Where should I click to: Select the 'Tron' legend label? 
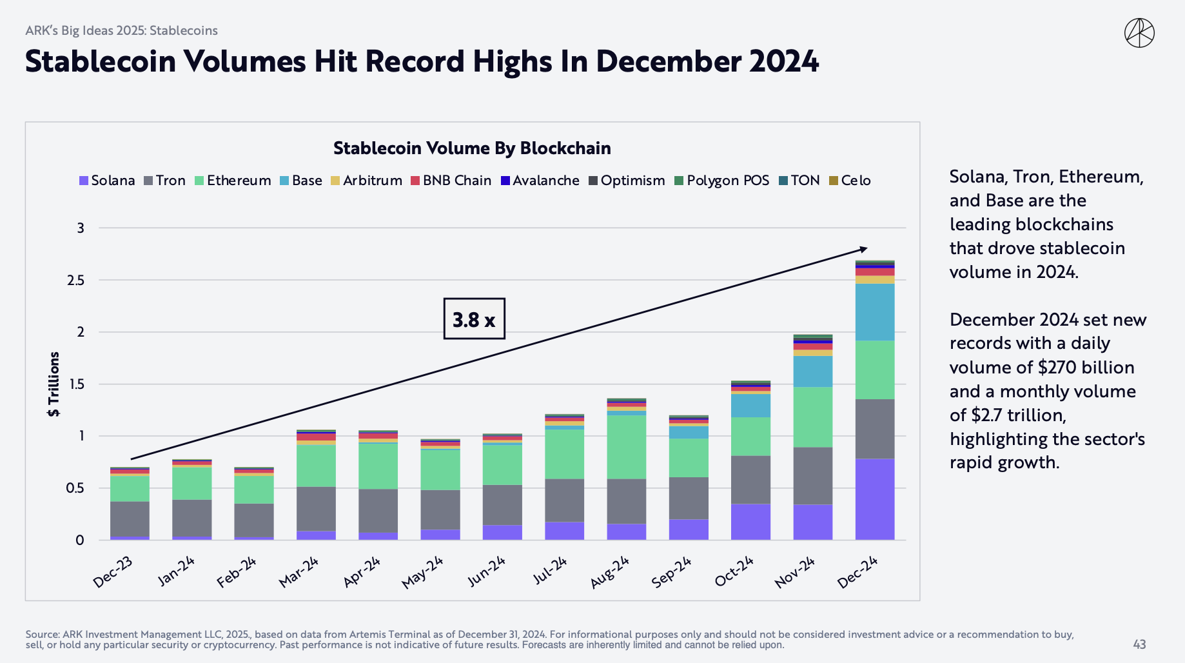coord(171,181)
